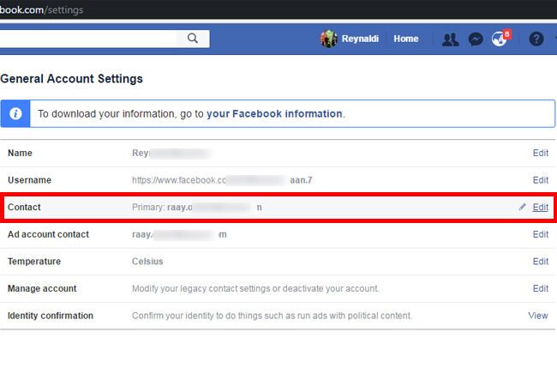Click the pencil icon in Contact row

pos(522,207)
